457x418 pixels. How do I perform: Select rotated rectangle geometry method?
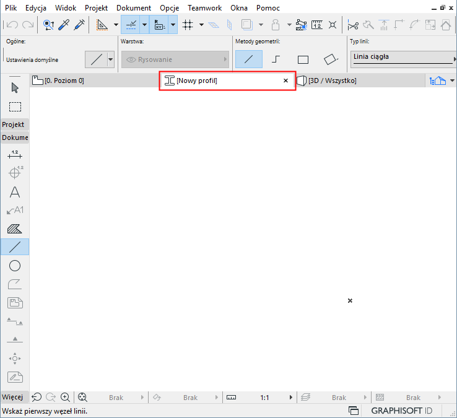coord(331,59)
